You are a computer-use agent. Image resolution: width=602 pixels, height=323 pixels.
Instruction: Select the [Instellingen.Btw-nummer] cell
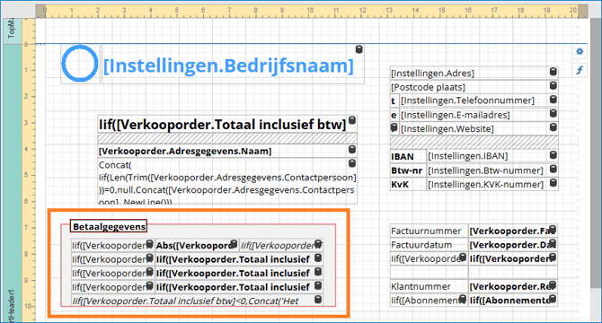point(492,170)
